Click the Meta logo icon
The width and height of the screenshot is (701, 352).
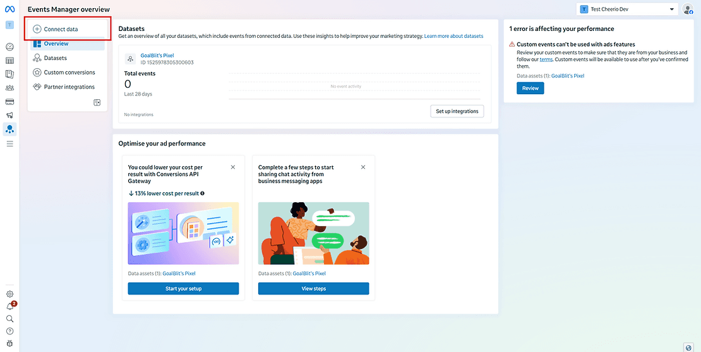[x=9, y=9]
